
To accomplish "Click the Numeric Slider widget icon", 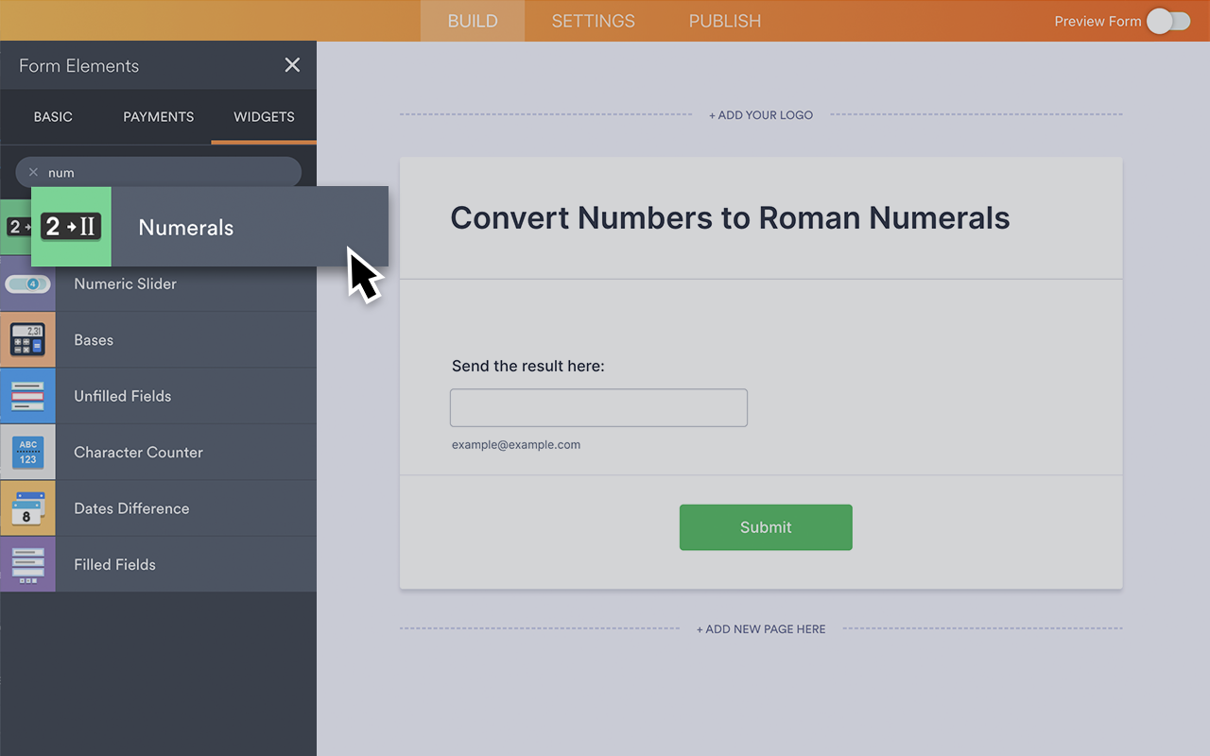I will (x=27, y=283).
